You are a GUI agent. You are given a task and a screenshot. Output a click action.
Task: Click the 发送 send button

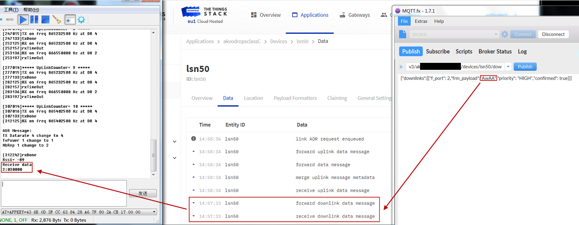(143, 193)
